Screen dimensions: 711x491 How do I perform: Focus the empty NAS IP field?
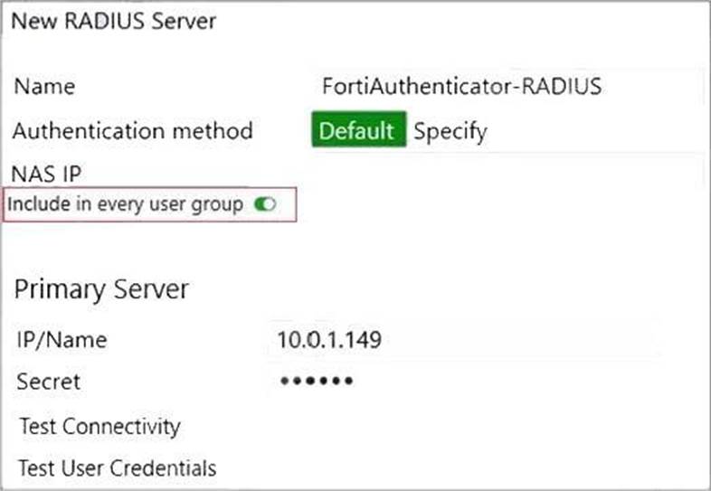(x=507, y=172)
